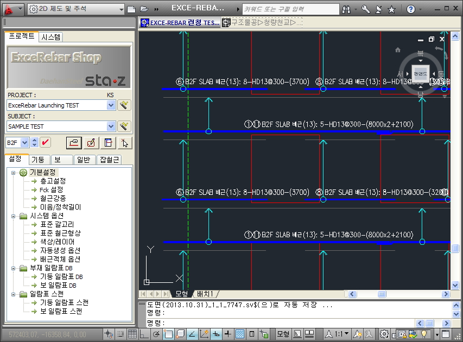This screenshot has height=342, width=463.
Task: Switch to the 구조물공▷청량천교 document tab
Action: 262,22
